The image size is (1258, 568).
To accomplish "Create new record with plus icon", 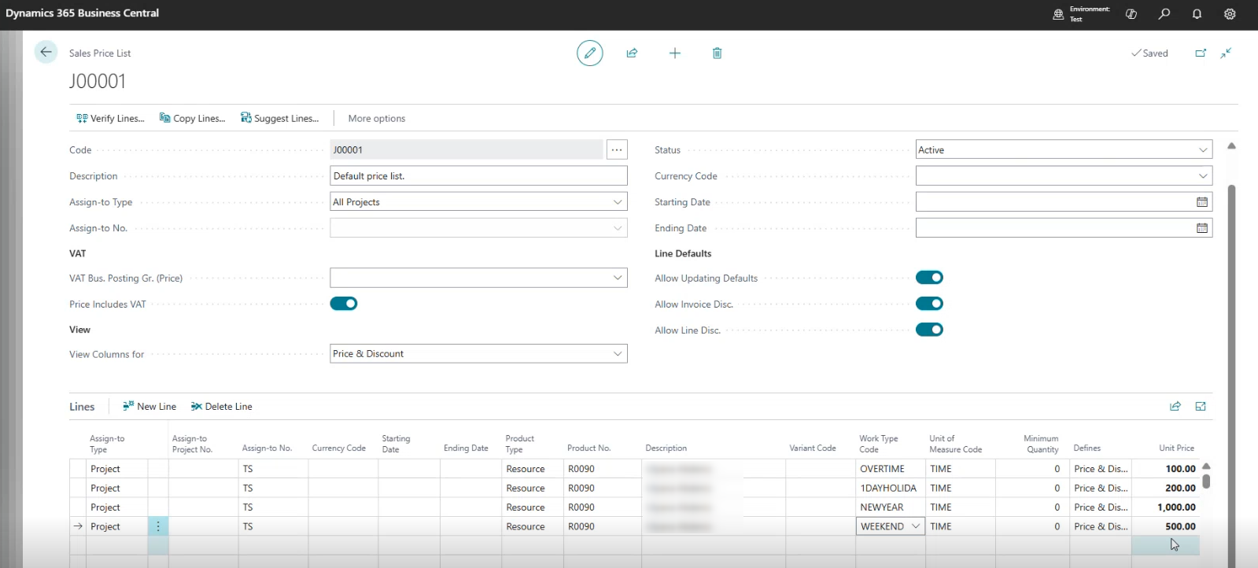I will pyautogui.click(x=675, y=53).
